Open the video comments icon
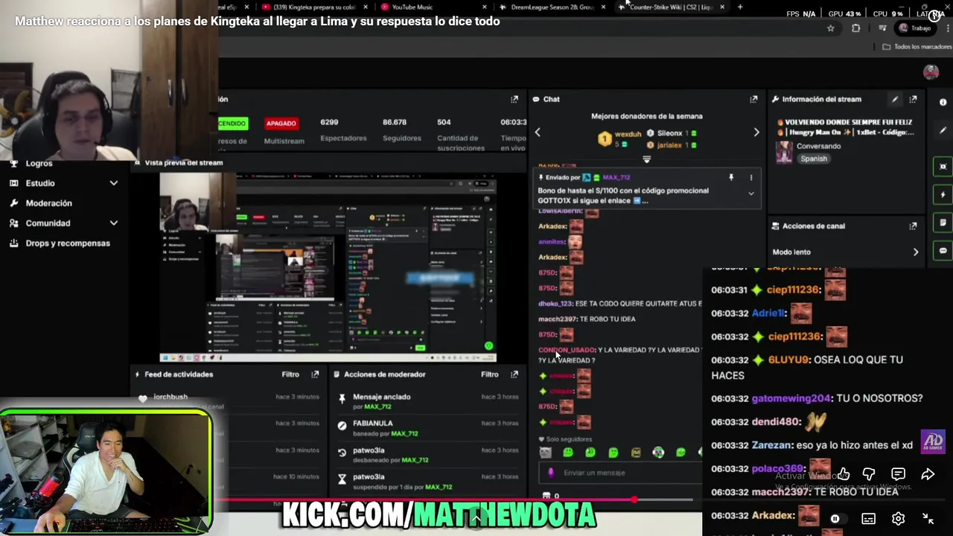953x536 pixels. click(x=899, y=474)
